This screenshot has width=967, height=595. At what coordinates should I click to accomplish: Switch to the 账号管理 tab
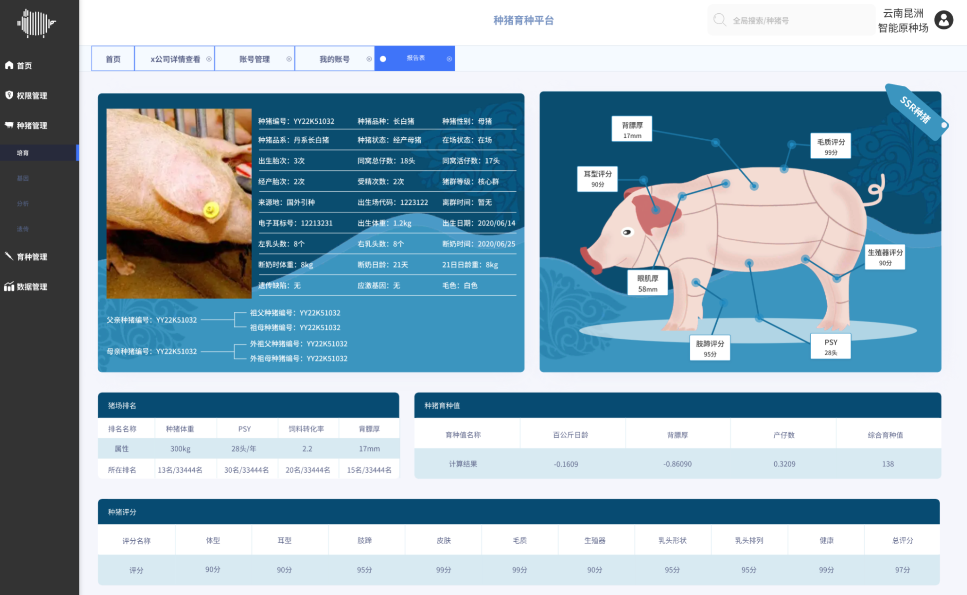click(254, 59)
